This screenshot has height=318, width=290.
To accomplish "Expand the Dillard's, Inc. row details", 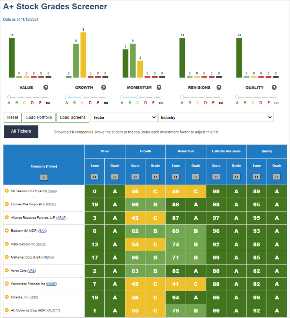I will click(7, 297).
